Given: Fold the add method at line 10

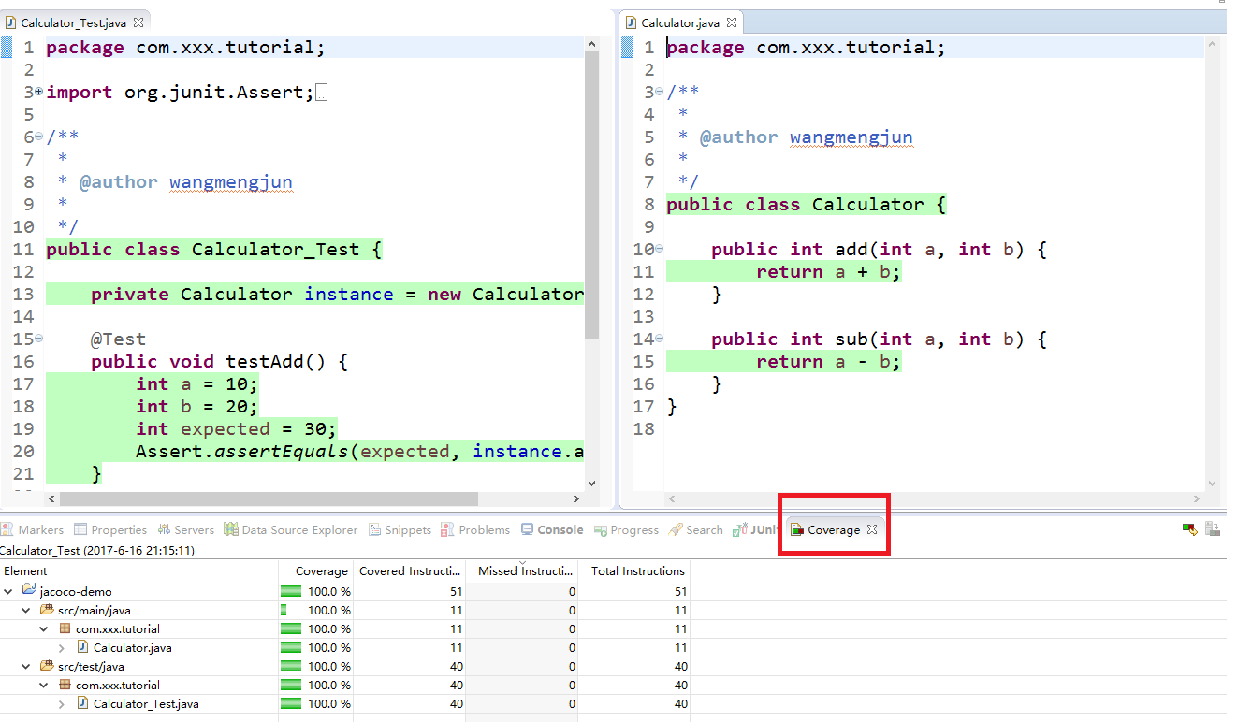Looking at the screenshot, I should [x=659, y=249].
